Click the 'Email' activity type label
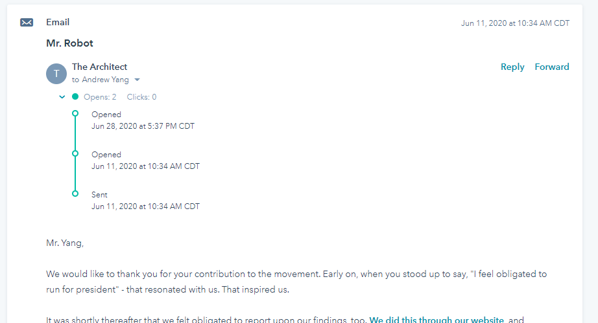The image size is (598, 323). 58,22
